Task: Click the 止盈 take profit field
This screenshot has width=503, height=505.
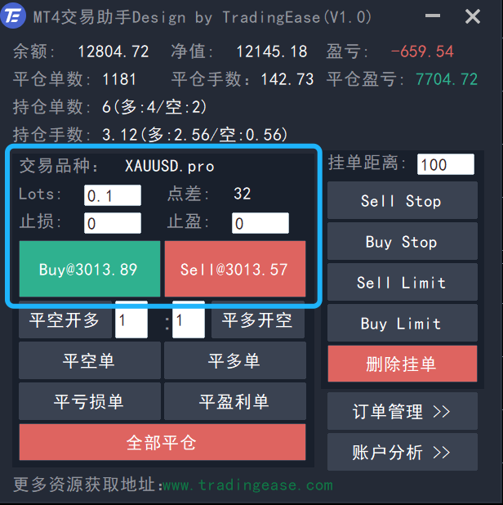Action: click(x=260, y=223)
